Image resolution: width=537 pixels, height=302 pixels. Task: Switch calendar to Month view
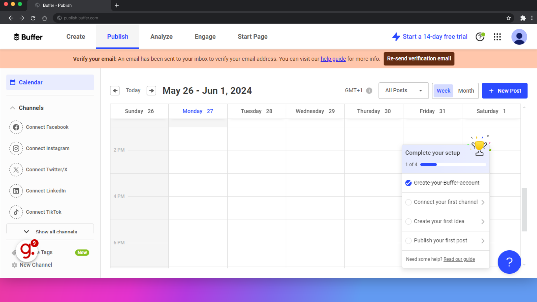click(466, 91)
